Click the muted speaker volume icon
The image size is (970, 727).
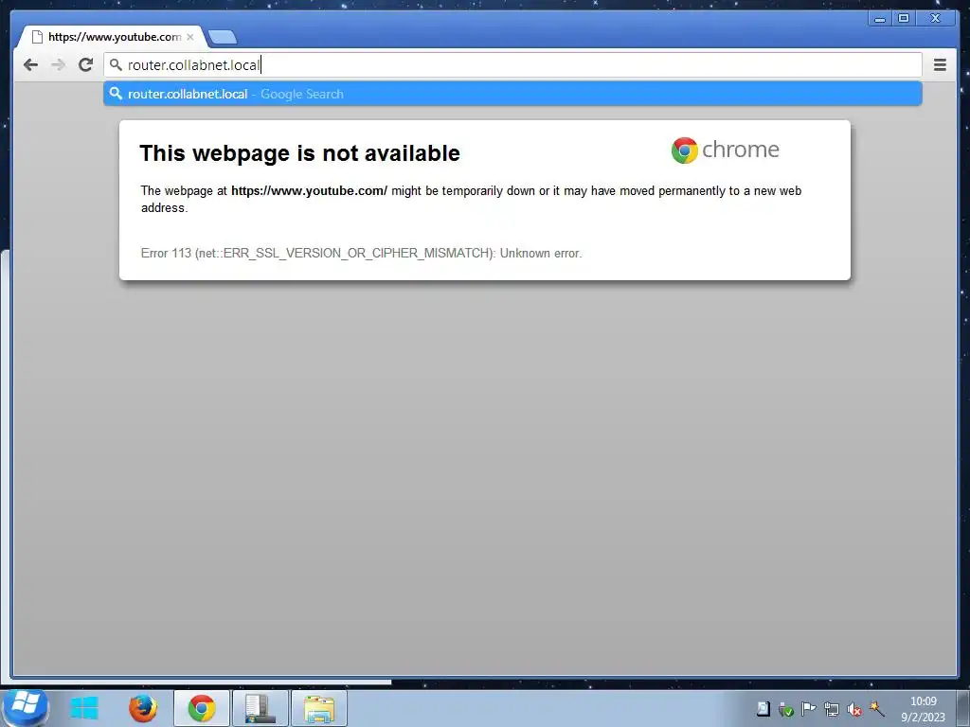click(x=854, y=709)
